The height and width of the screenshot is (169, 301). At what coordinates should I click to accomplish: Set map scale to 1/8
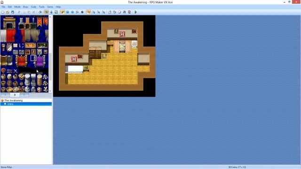[103, 12]
